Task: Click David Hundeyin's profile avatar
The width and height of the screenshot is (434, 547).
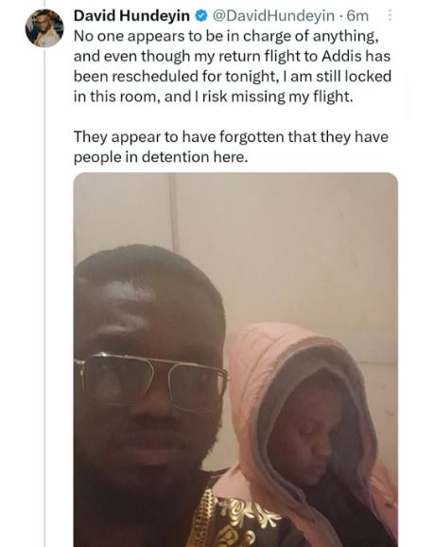Action: [x=44, y=28]
